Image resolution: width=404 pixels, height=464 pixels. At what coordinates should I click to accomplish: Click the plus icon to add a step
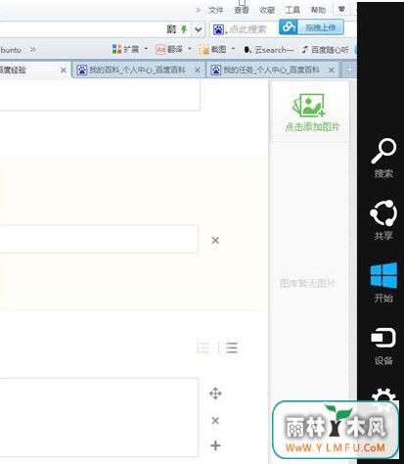215,445
